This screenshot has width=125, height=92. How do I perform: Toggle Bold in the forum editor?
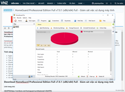9,28
